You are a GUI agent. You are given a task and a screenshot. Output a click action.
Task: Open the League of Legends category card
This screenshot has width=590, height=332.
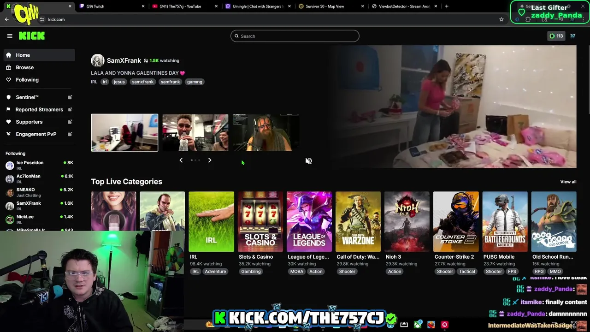[x=309, y=222]
